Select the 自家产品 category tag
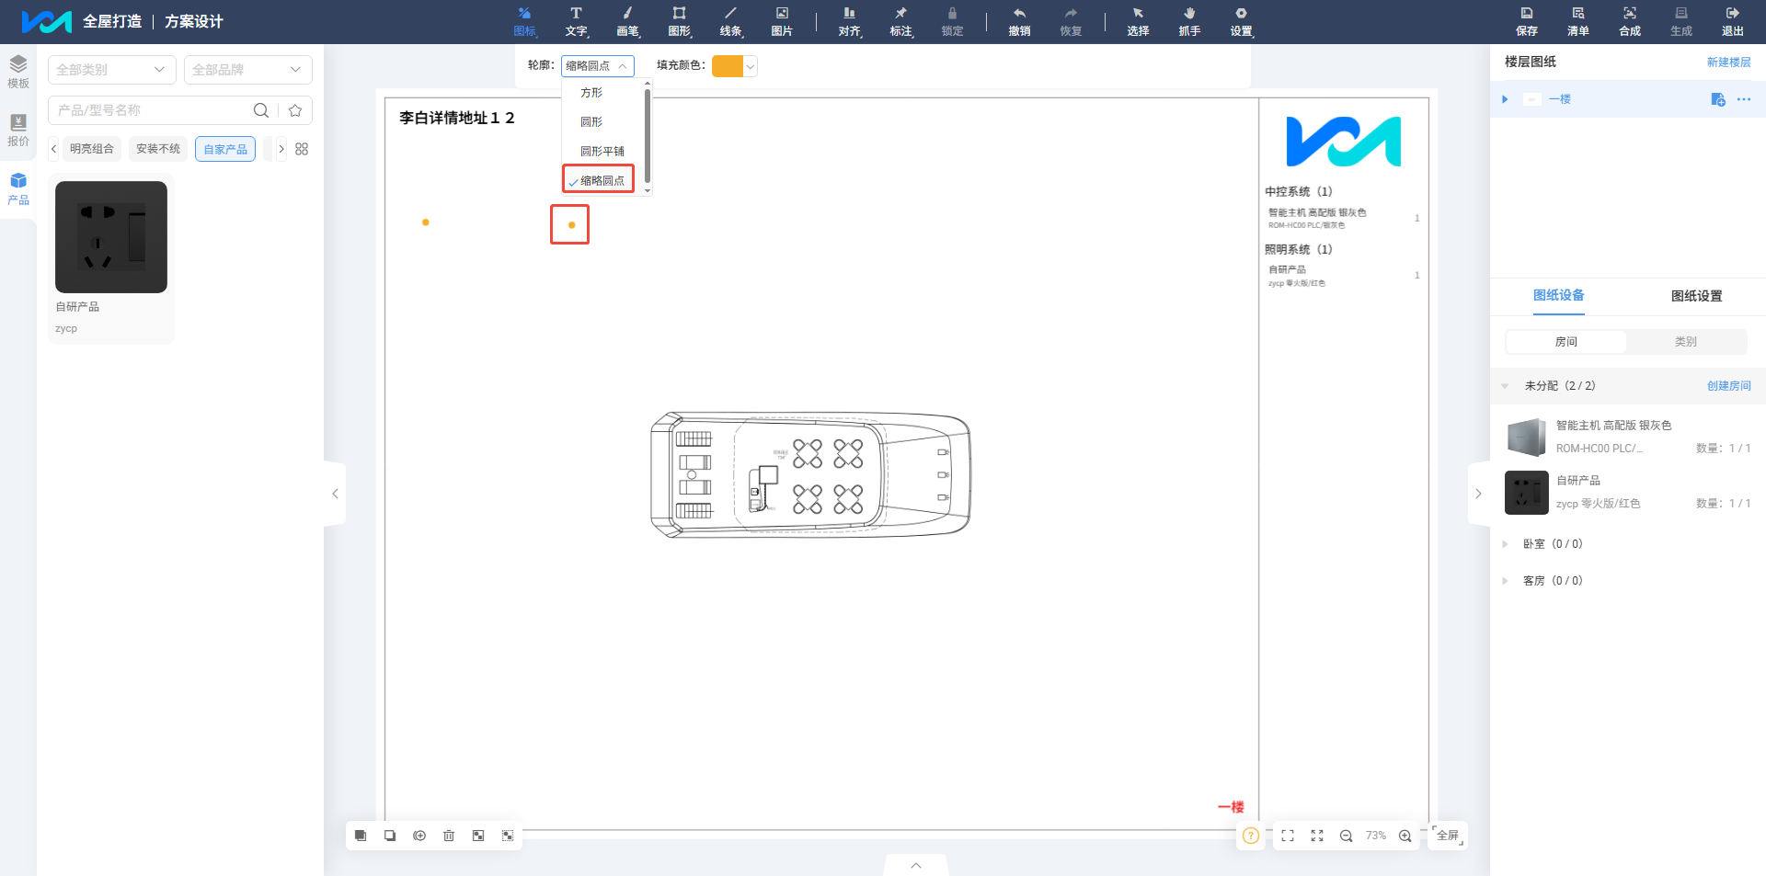Viewport: 1766px width, 876px height. pyautogui.click(x=225, y=149)
